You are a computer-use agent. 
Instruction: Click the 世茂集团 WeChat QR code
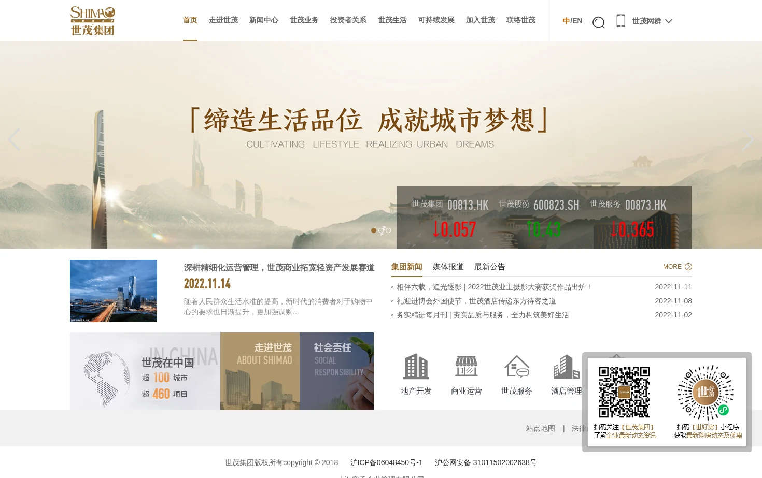click(624, 392)
